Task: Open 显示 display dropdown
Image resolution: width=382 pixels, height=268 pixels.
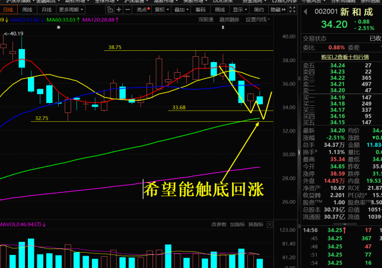Action: click(240, 9)
